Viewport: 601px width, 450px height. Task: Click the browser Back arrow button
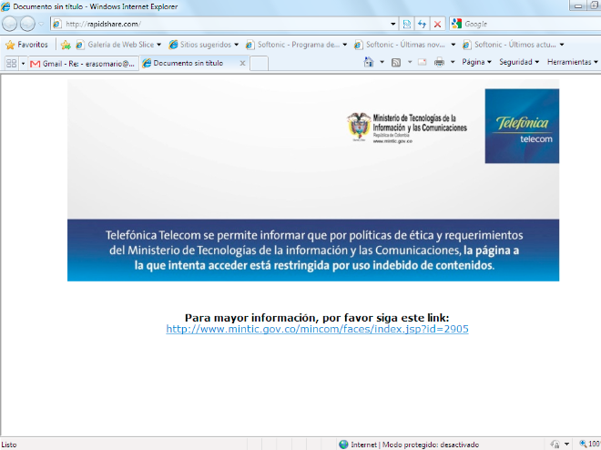click(x=10, y=24)
